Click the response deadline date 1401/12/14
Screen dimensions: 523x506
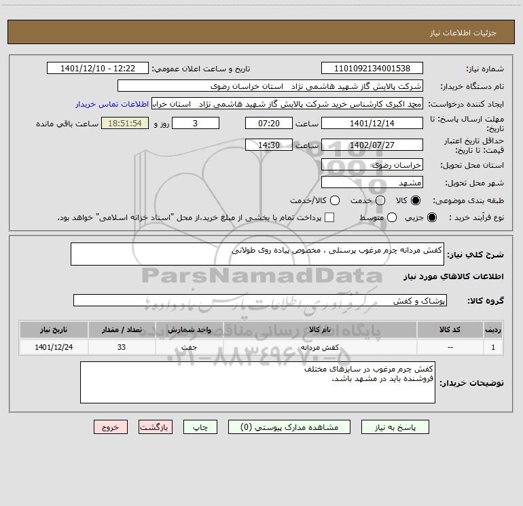point(372,123)
